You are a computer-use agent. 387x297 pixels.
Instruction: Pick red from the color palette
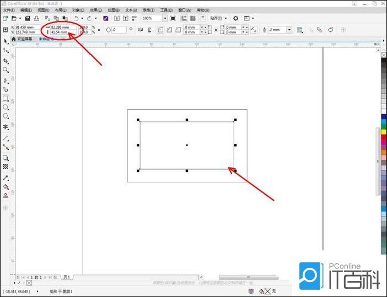[x=384, y=137]
